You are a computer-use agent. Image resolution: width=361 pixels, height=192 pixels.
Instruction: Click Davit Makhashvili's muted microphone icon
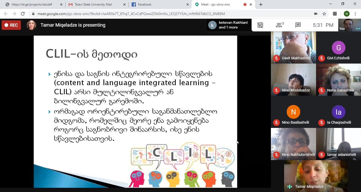[276, 58]
